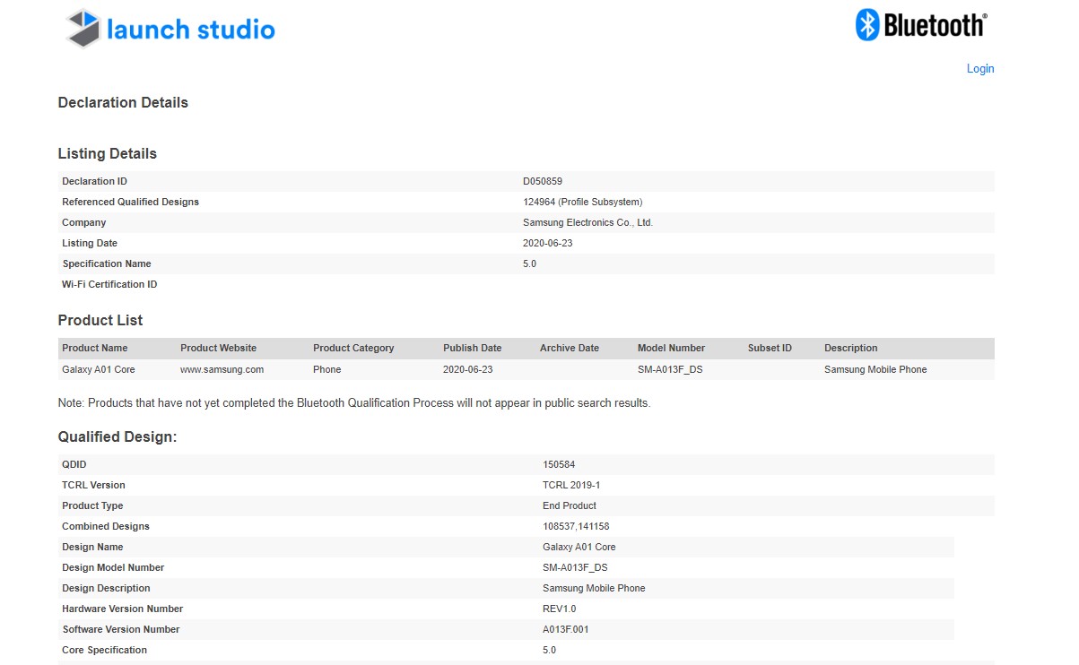The image size is (1079, 665).
Task: Click the Design Name label
Action: (93, 548)
